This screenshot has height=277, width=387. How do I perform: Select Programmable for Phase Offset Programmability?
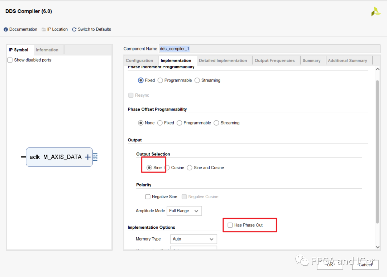tap(180, 123)
